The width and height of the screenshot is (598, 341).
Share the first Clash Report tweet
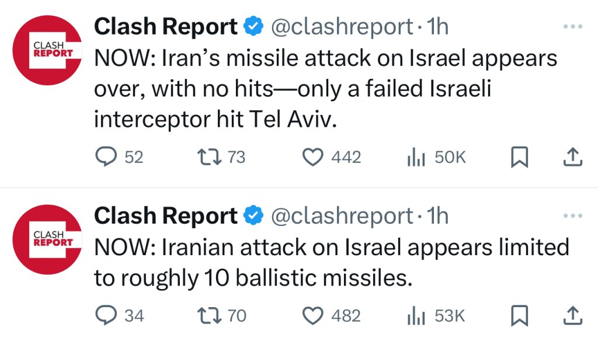coord(573,156)
